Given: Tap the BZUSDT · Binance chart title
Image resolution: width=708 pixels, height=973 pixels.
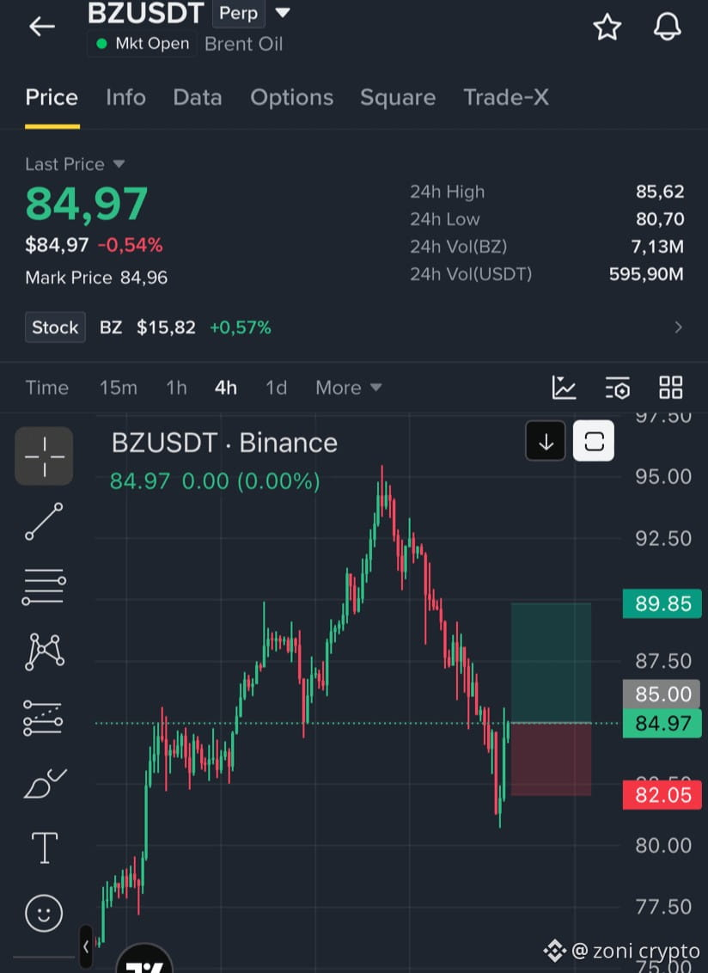Looking at the screenshot, I should coord(224,443).
